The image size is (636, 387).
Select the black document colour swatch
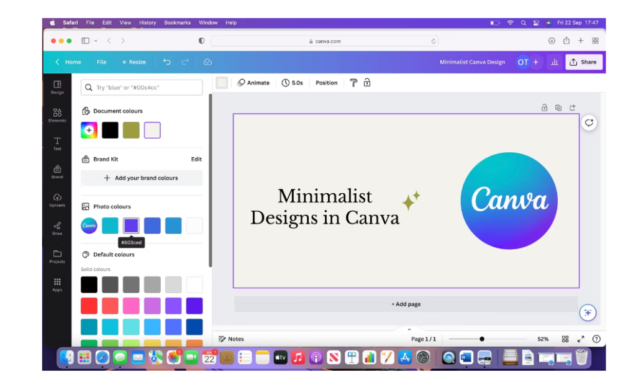(x=110, y=130)
